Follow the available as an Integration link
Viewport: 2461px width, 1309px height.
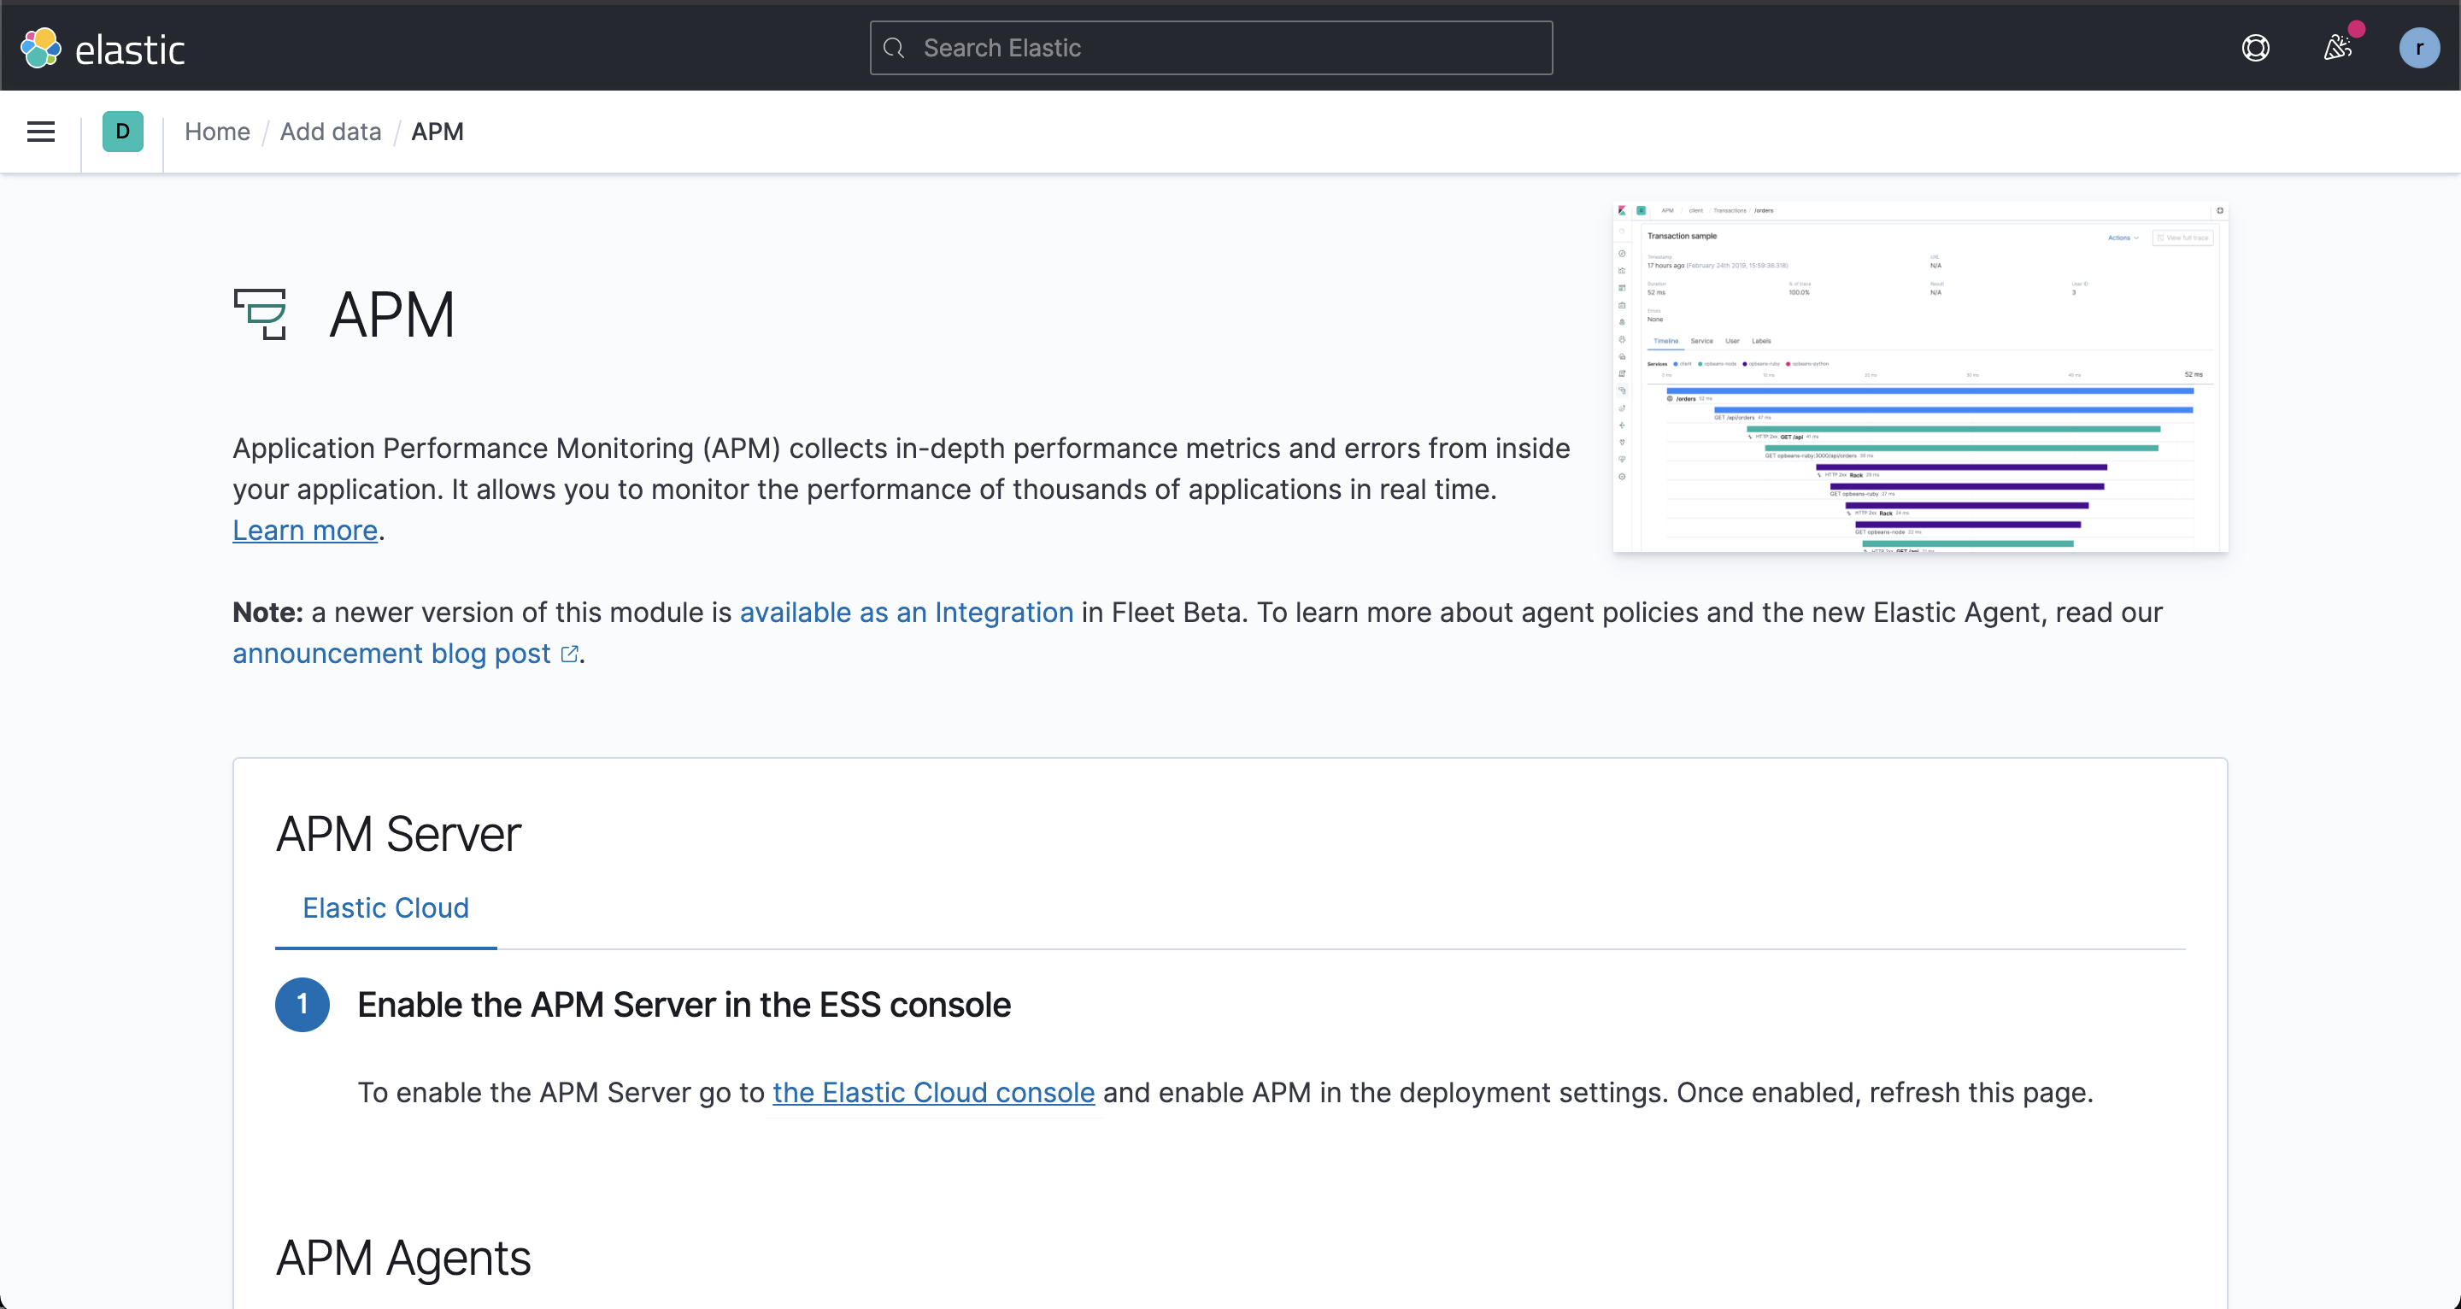pyautogui.click(x=906, y=613)
